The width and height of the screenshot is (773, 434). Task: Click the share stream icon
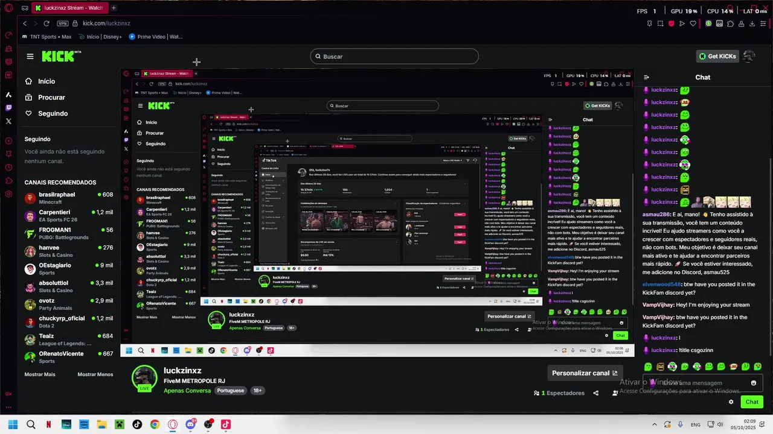pyautogui.click(x=595, y=393)
